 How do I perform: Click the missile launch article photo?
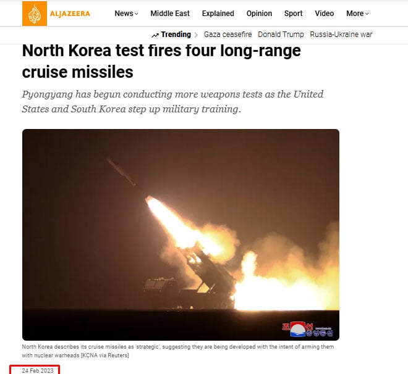181,235
